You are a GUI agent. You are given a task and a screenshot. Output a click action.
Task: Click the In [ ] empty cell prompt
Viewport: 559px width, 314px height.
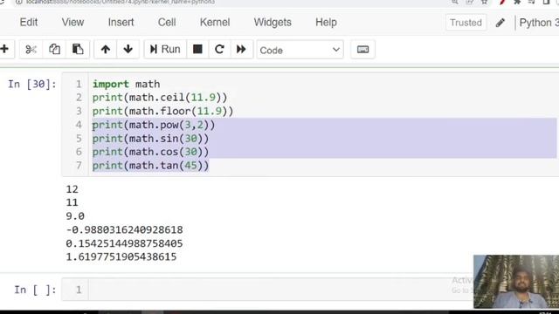[35, 290]
